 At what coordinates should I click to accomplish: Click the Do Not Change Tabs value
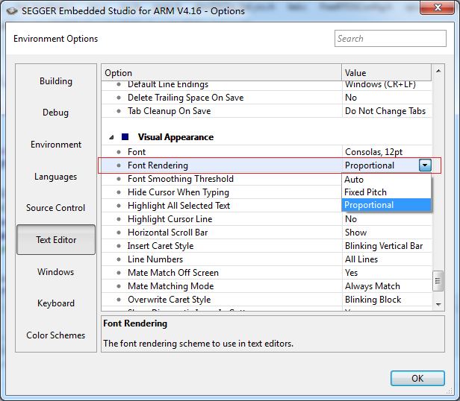click(x=385, y=111)
